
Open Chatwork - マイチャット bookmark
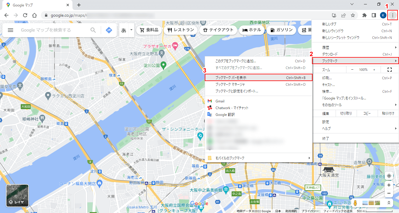[259, 108]
